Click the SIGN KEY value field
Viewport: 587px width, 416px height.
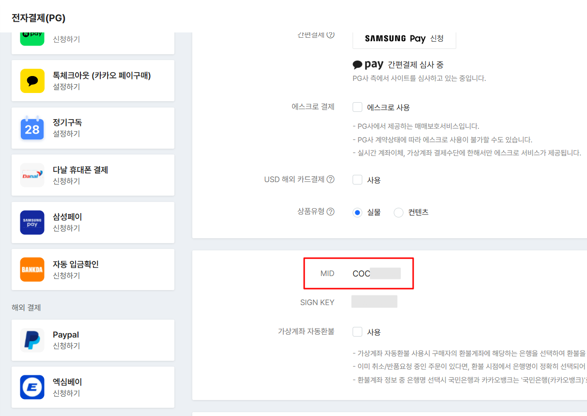(x=374, y=302)
